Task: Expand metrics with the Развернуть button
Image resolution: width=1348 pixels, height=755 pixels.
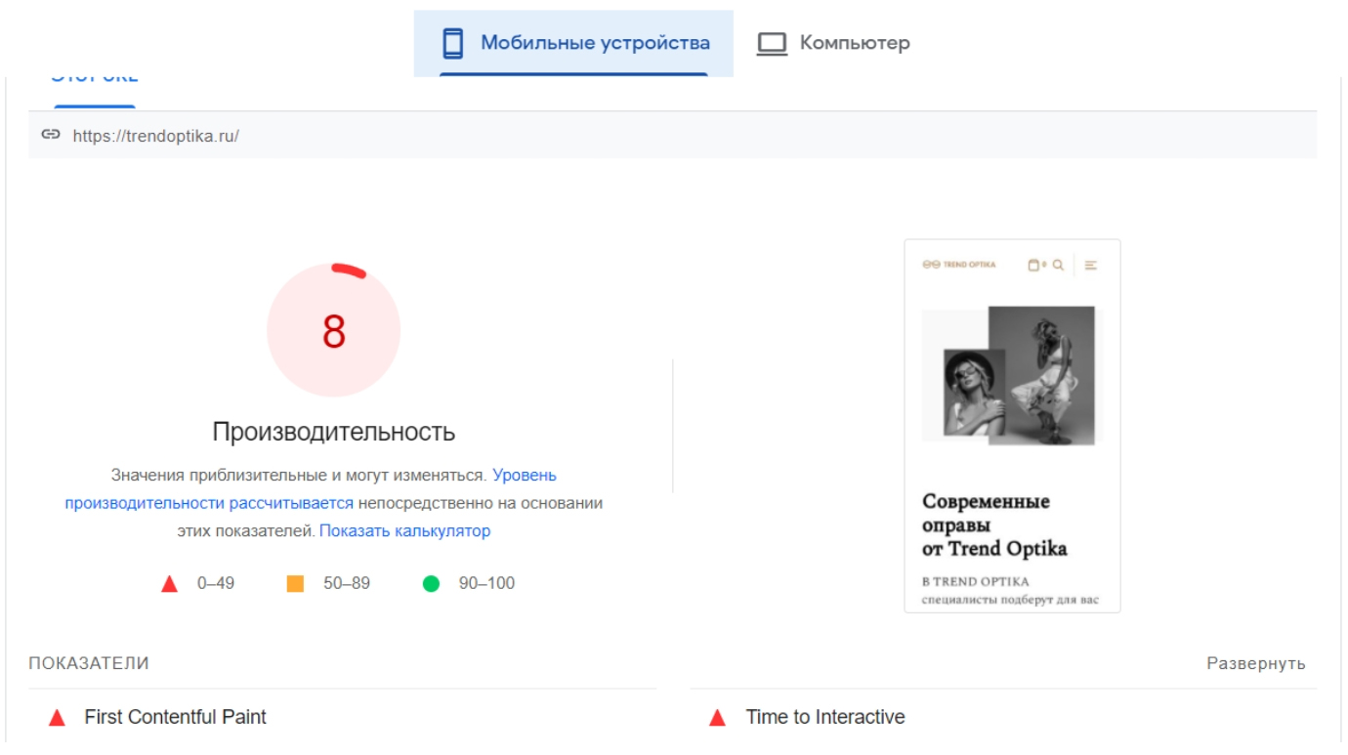Action: [1255, 663]
